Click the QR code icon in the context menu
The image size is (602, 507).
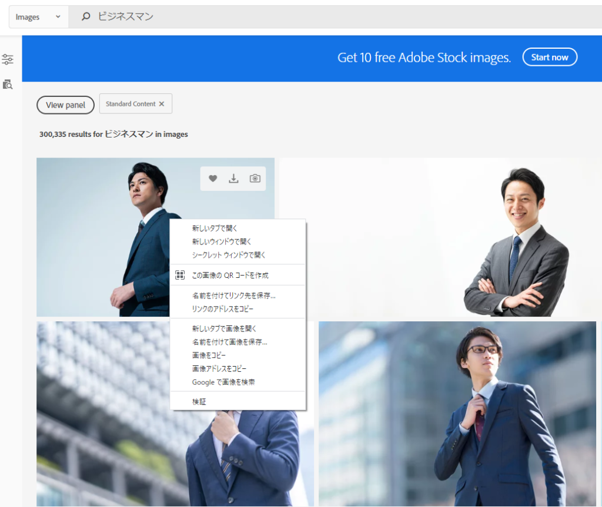click(x=180, y=275)
